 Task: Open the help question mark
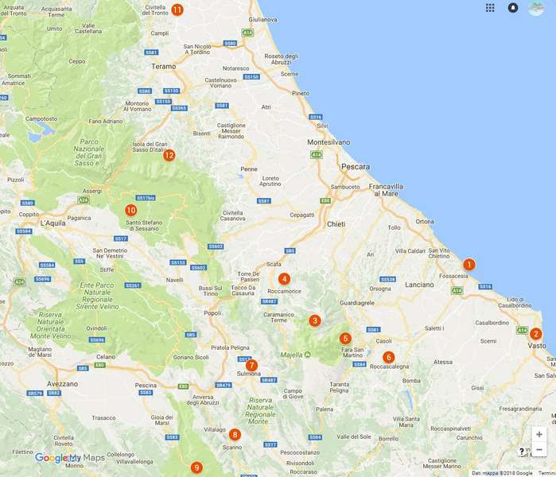(x=522, y=452)
